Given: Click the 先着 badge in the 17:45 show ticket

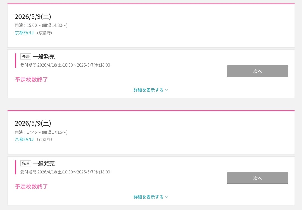Looking at the screenshot, I should pyautogui.click(x=26, y=163).
